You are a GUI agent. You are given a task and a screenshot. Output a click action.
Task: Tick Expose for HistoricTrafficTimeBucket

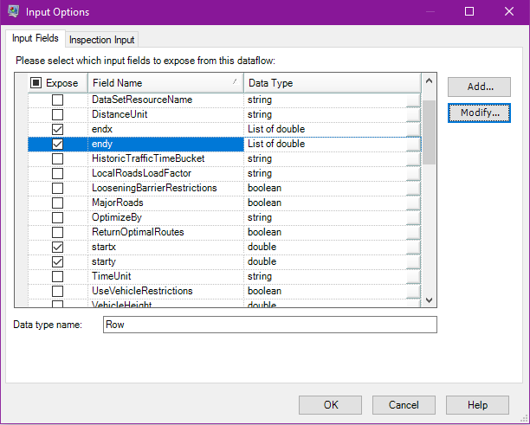click(x=57, y=158)
